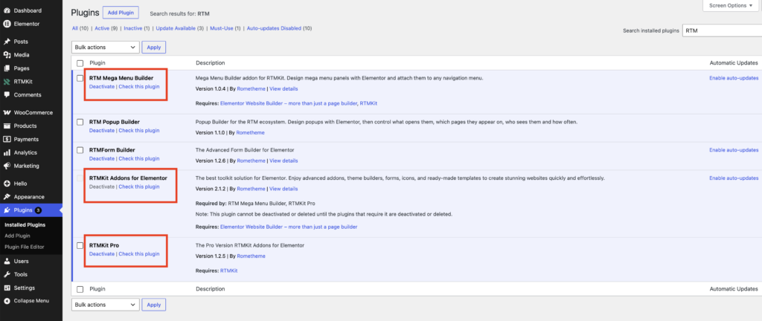The image size is (762, 321).
Task: Click the top Apply button
Action: pos(153,47)
